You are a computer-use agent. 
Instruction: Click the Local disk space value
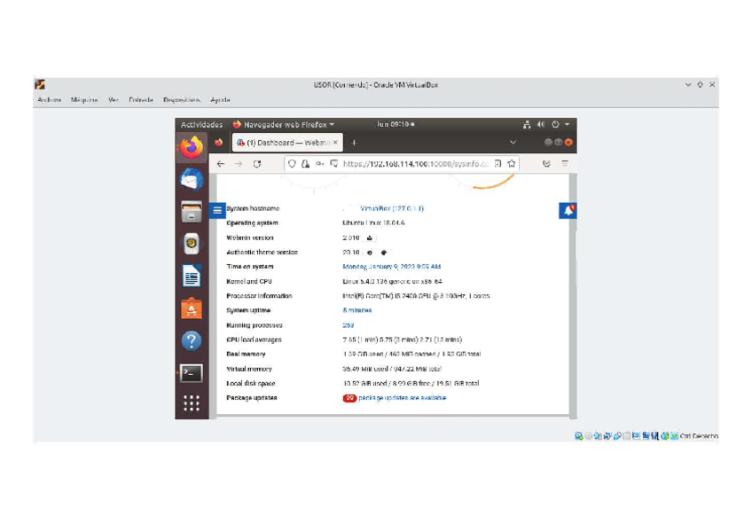click(x=411, y=384)
